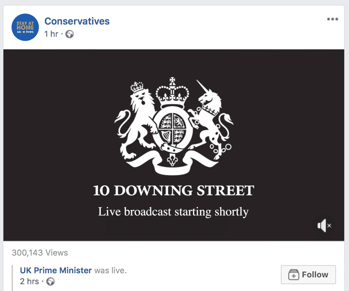The height and width of the screenshot is (291, 349).
Task: Click the 10 DOWNING STREET title in the video
Action: tap(173, 190)
